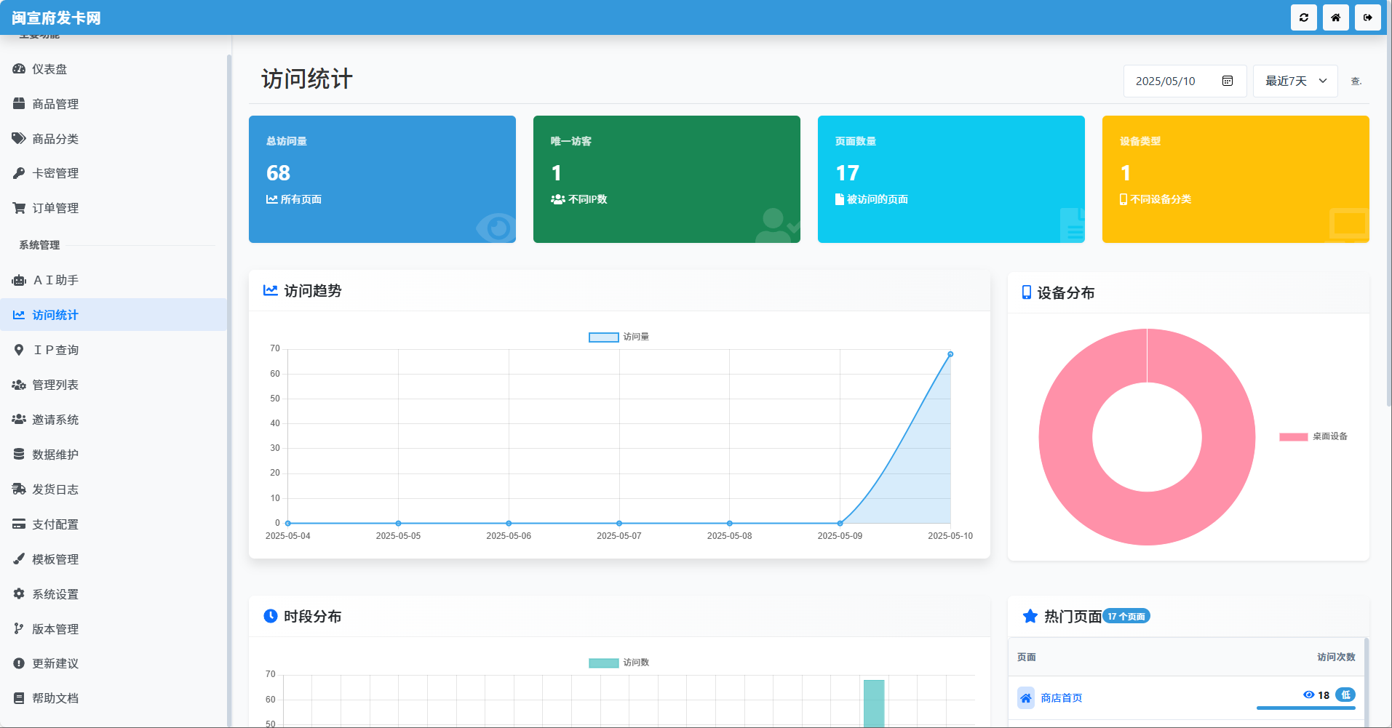Select 访问统计 text in sidebar
This screenshot has height=728, width=1392.
click(x=55, y=315)
